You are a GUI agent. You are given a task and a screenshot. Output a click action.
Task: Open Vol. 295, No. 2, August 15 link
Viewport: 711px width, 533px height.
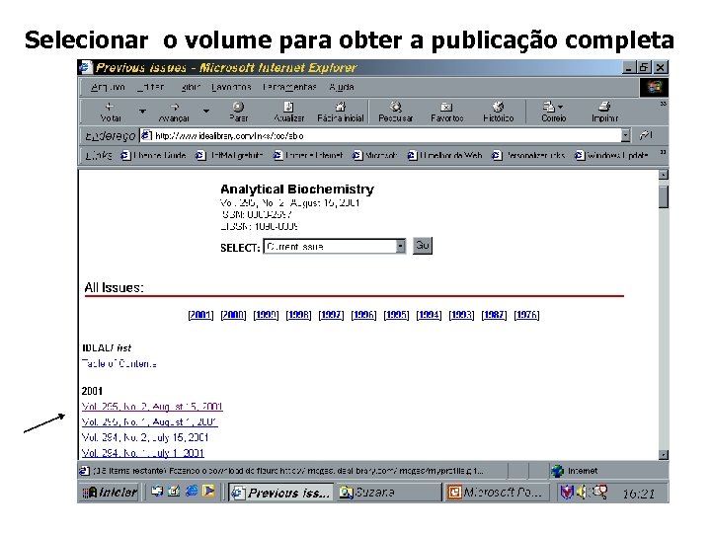(152, 407)
